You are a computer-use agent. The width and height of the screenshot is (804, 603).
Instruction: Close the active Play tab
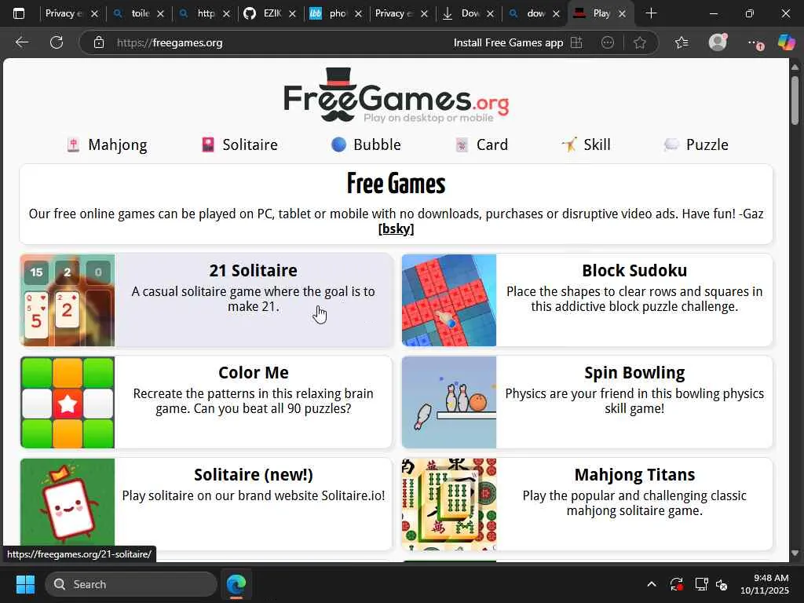(622, 14)
